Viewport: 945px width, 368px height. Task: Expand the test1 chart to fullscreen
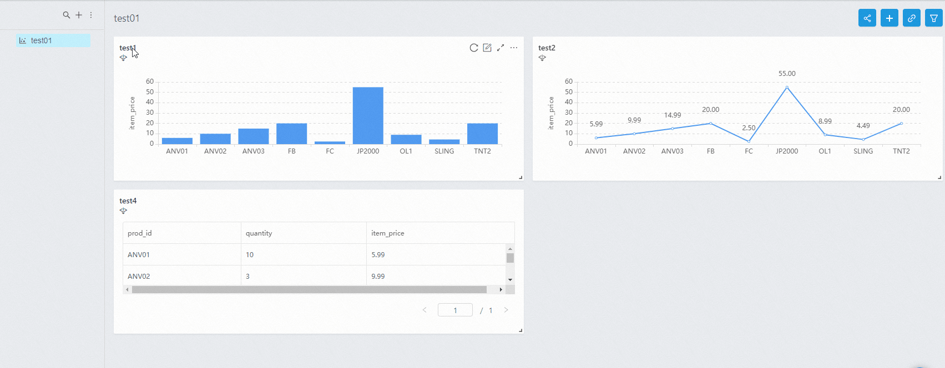(501, 48)
